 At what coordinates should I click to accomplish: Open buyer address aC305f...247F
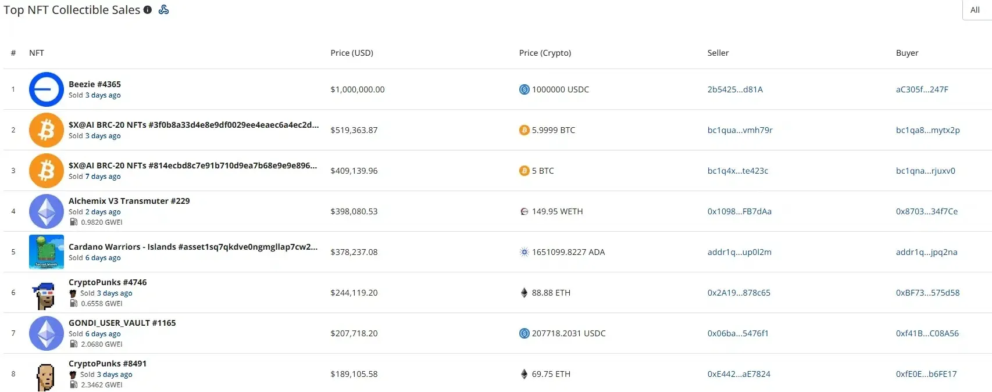(922, 89)
